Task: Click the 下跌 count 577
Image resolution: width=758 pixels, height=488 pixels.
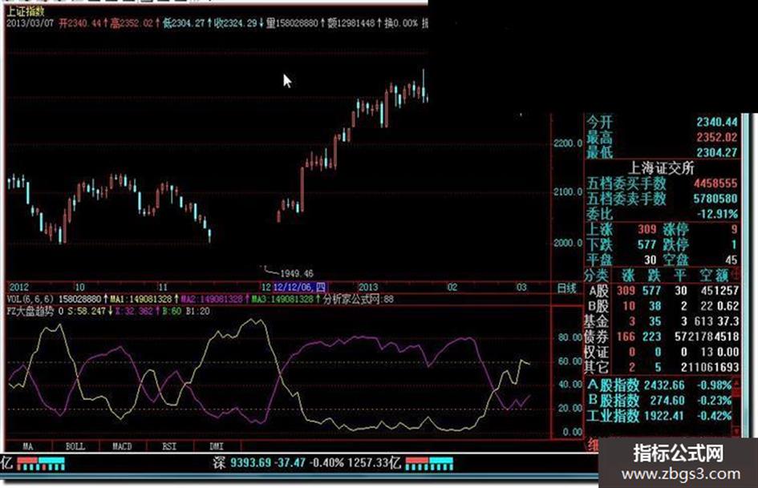Action: (647, 244)
